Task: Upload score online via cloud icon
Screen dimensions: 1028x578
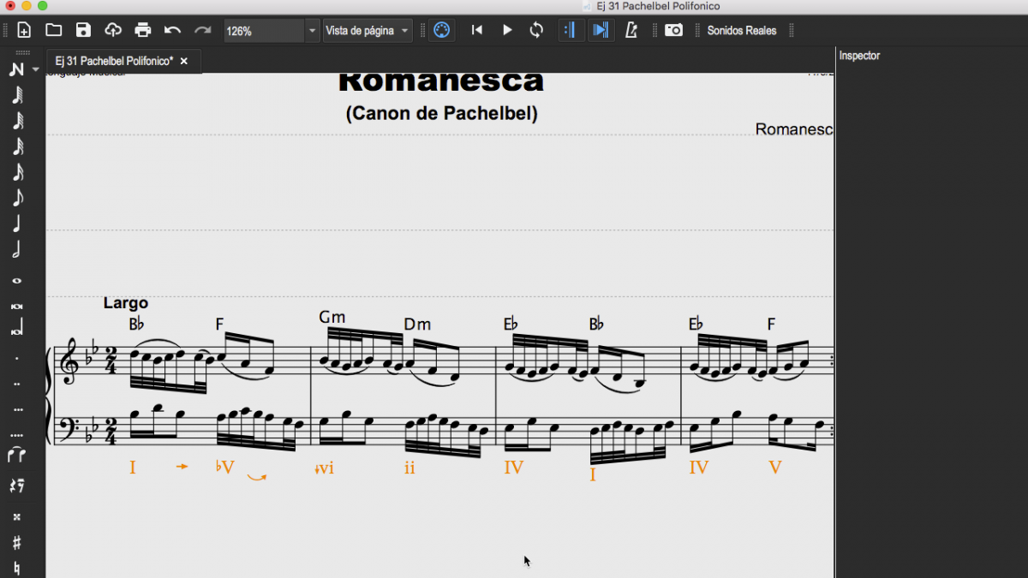Action: tap(113, 31)
